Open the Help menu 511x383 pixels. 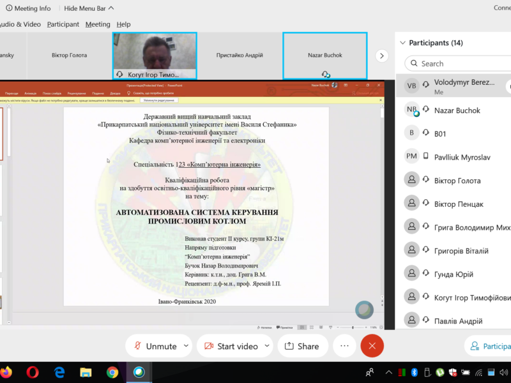click(123, 24)
